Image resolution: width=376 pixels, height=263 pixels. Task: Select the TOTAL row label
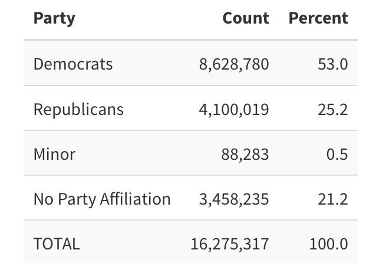click(57, 244)
